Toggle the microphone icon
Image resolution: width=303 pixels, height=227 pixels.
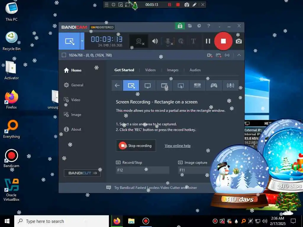168,41
